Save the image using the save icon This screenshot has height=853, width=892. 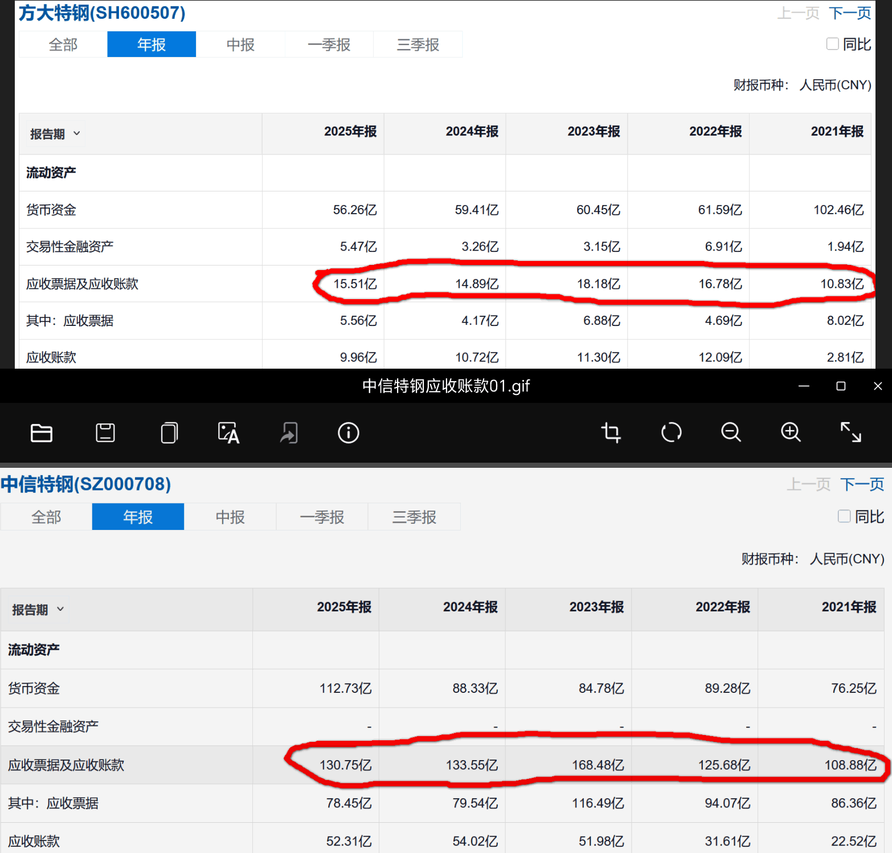coord(105,433)
